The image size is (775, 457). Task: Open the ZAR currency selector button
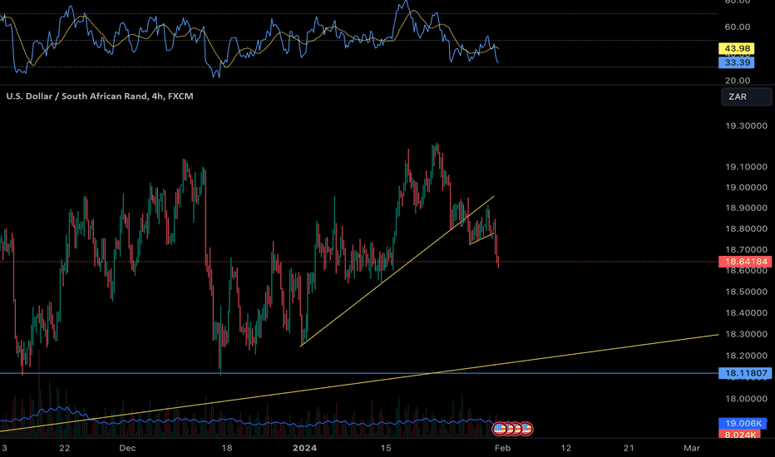[x=747, y=97]
